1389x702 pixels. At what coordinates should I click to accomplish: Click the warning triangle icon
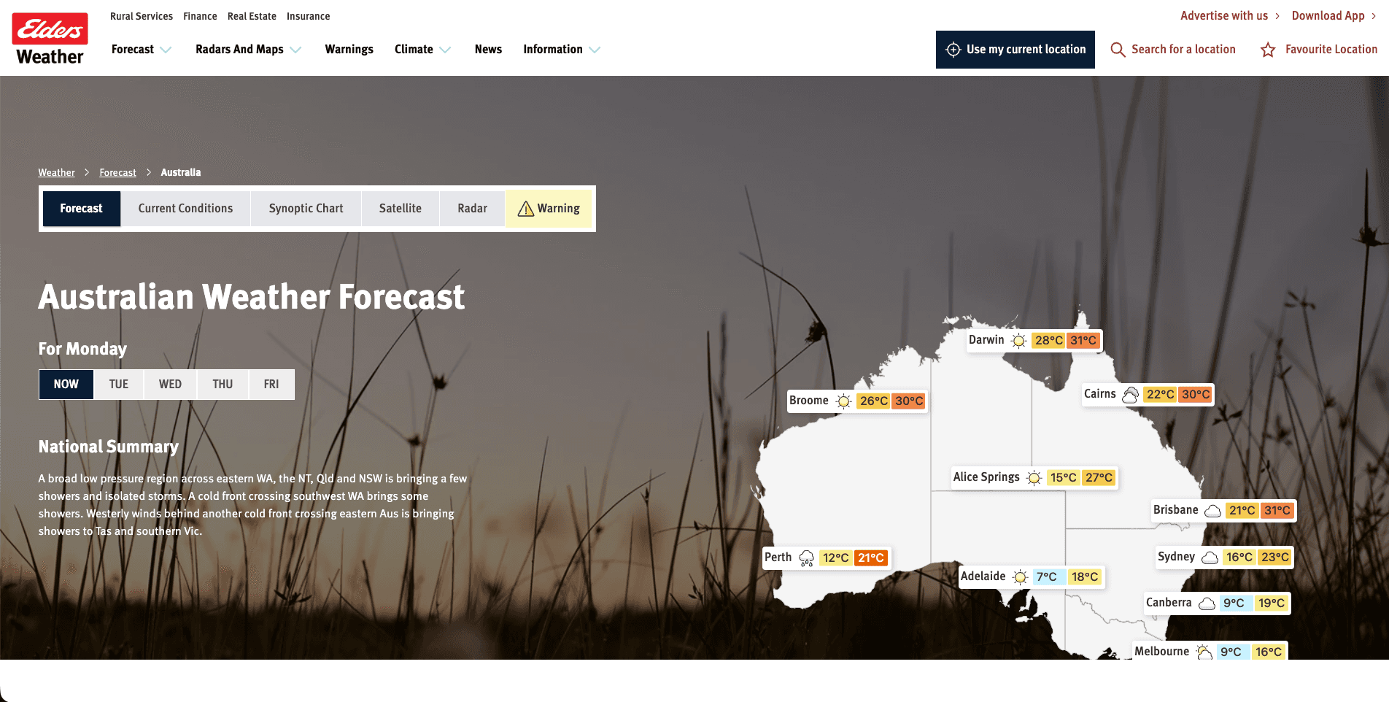point(525,209)
